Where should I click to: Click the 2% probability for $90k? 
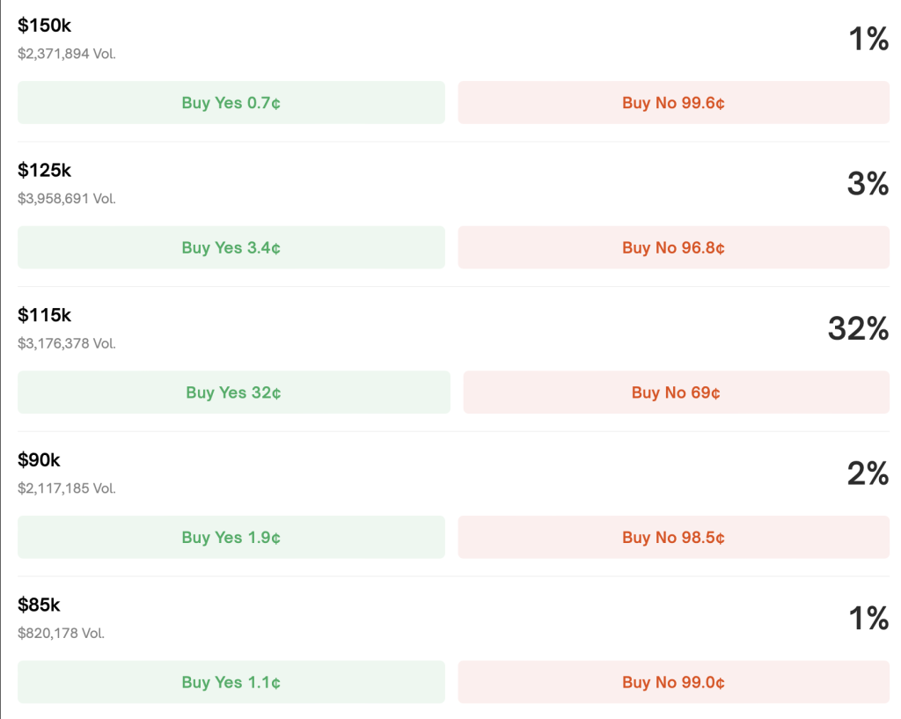[868, 473]
